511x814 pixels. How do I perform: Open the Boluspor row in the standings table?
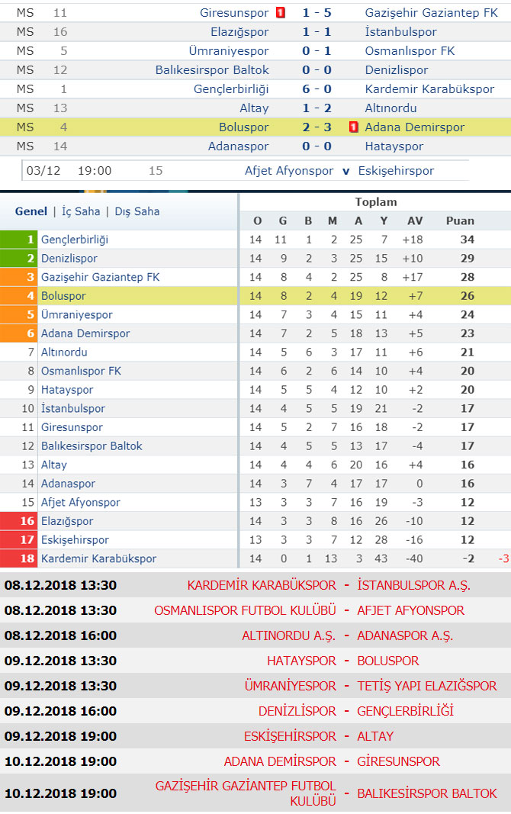pyautogui.click(x=256, y=296)
